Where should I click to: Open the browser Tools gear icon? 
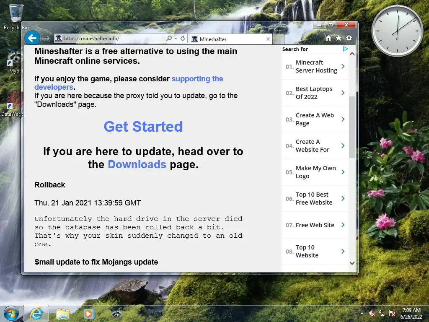(x=349, y=38)
